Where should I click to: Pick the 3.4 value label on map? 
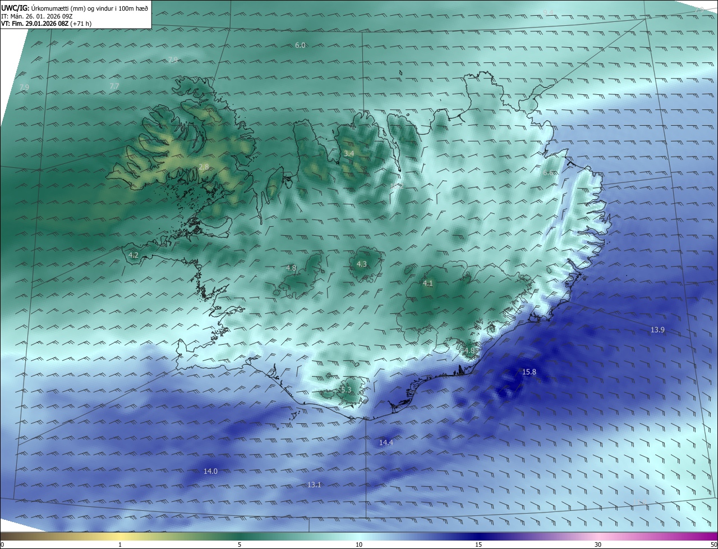pyautogui.click(x=349, y=153)
